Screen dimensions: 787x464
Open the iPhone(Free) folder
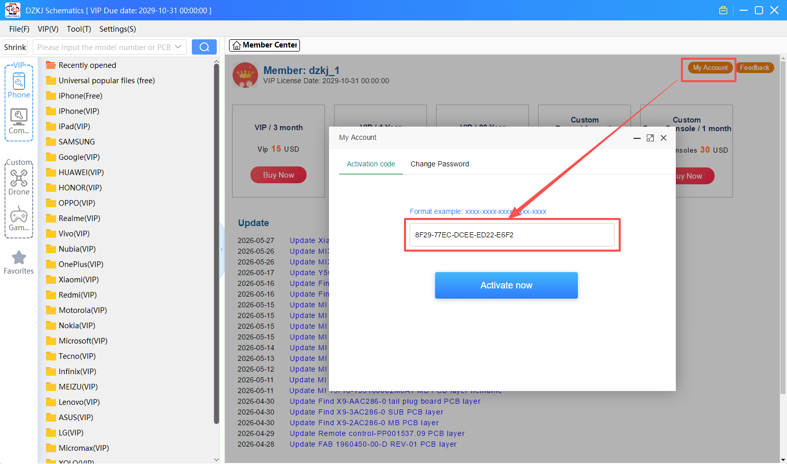coord(74,96)
